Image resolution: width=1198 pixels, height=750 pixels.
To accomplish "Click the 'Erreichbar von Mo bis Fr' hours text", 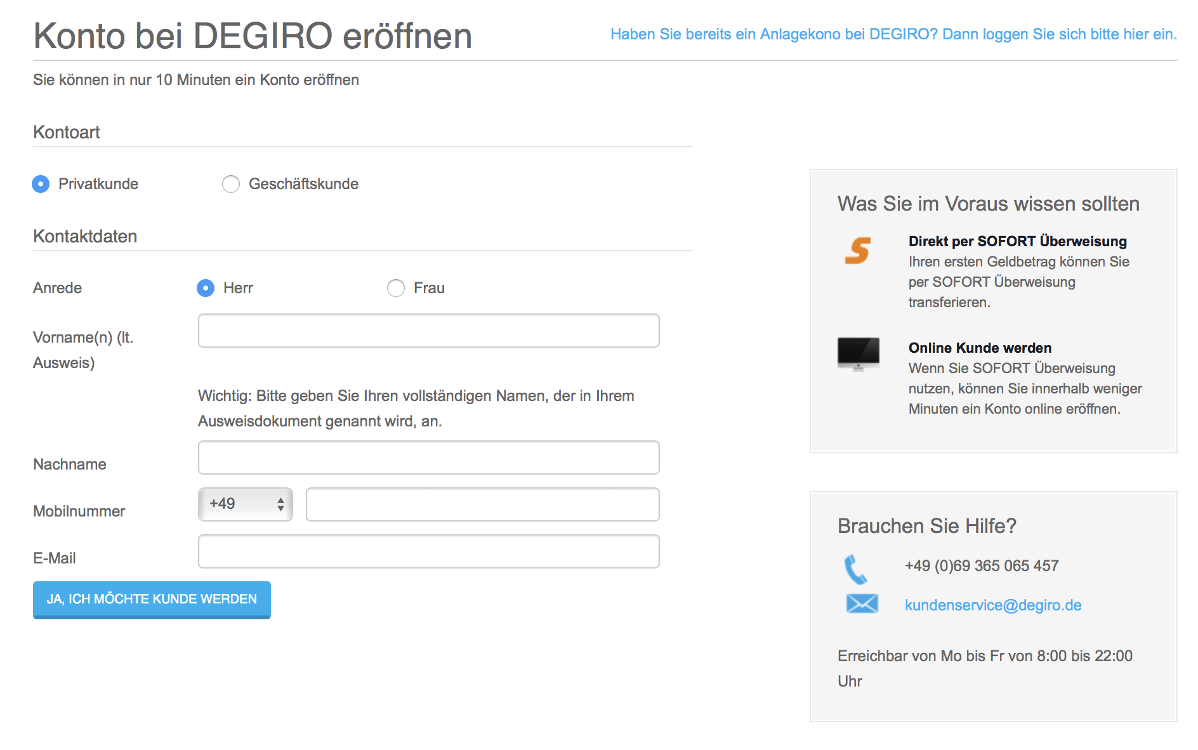I will point(985,669).
